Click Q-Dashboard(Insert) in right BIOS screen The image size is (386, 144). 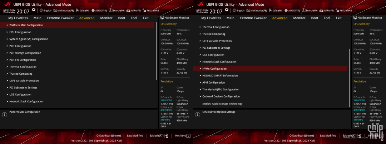(x=302, y=135)
